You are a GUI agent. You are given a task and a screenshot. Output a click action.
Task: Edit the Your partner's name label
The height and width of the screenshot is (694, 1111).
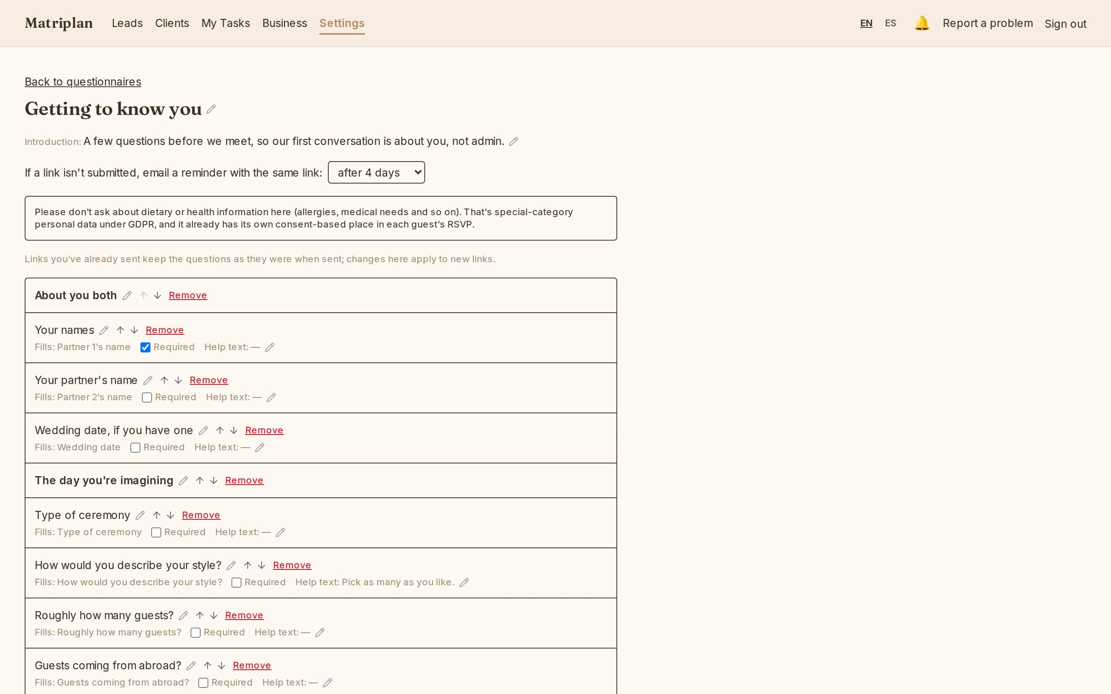147,381
